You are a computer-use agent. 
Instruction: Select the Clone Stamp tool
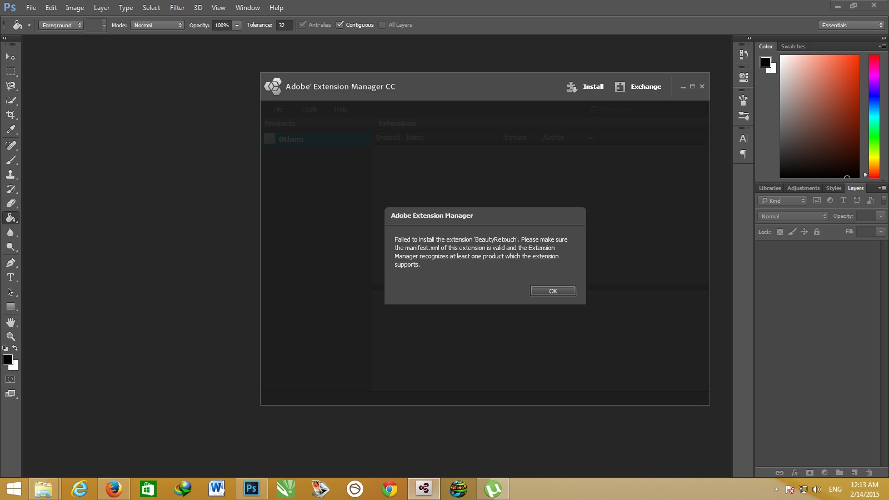[11, 174]
